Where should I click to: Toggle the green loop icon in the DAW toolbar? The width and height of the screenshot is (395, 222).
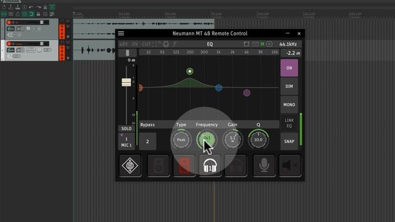pos(31,14)
